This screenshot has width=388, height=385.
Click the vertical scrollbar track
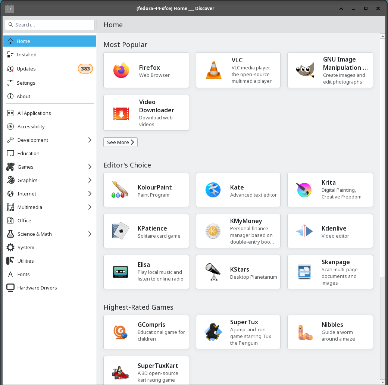[382, 329]
